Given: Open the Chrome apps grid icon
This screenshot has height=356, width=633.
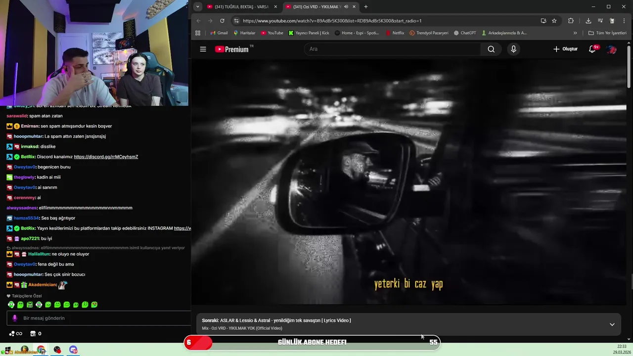Looking at the screenshot, I should click(198, 33).
